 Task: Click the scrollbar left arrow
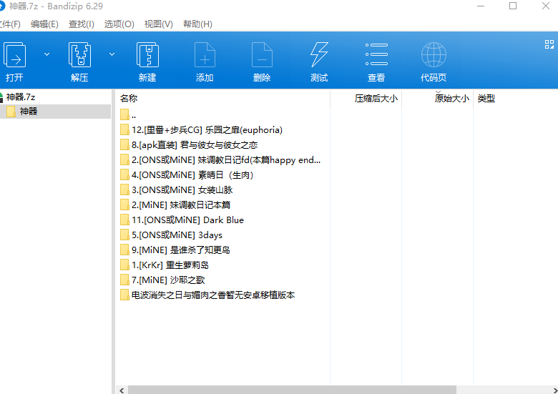[122, 390]
